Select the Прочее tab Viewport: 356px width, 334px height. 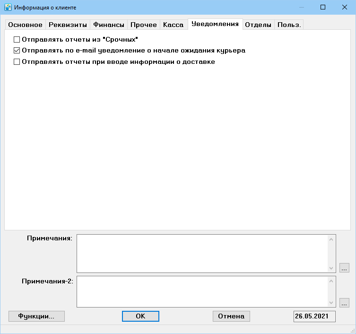click(144, 25)
